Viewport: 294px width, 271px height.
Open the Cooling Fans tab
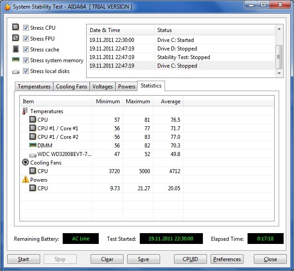[71, 87]
